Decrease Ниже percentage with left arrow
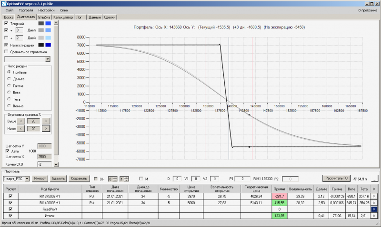The height and width of the screenshot is (227, 381). 21,129
